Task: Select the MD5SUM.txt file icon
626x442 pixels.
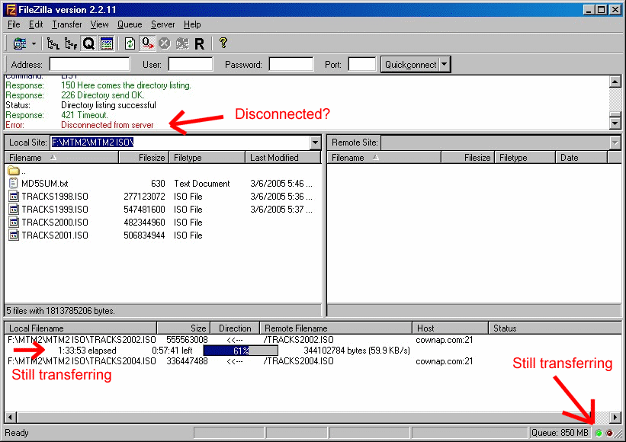Action: tap(14, 184)
